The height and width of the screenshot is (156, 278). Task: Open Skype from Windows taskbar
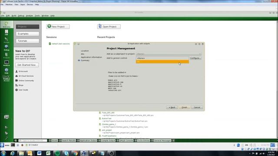(x=66, y=153)
